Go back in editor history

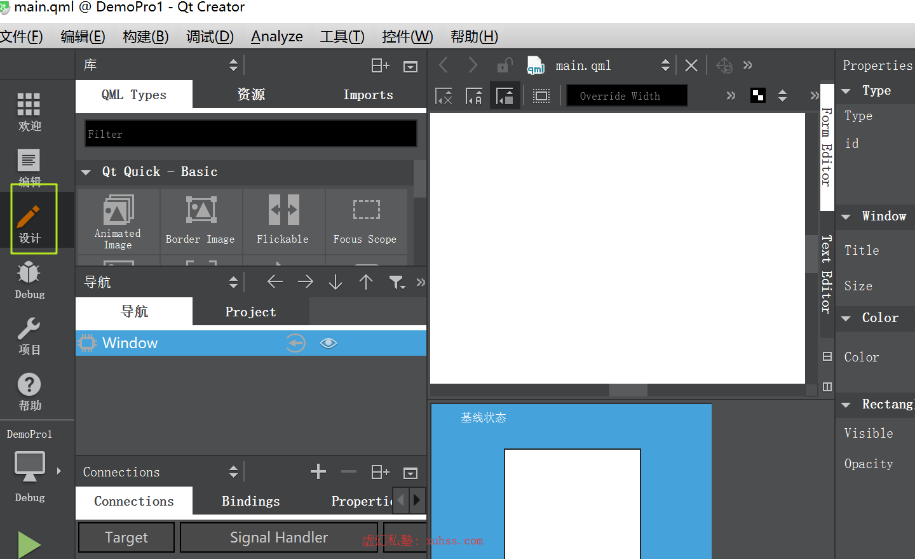point(444,65)
